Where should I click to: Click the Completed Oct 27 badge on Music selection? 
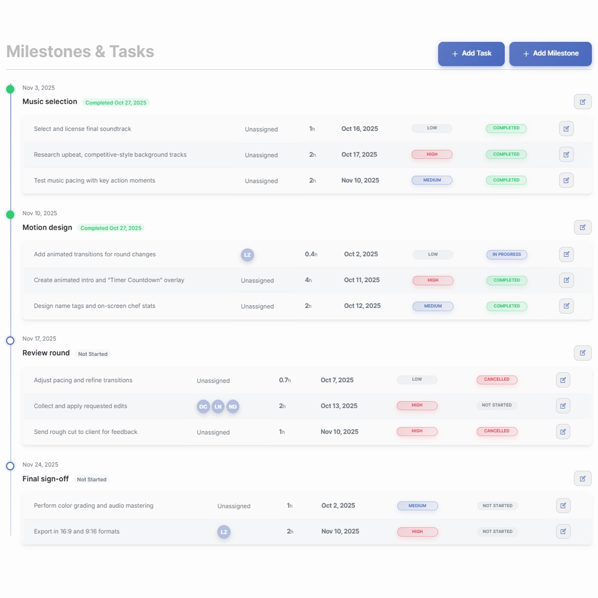click(116, 102)
